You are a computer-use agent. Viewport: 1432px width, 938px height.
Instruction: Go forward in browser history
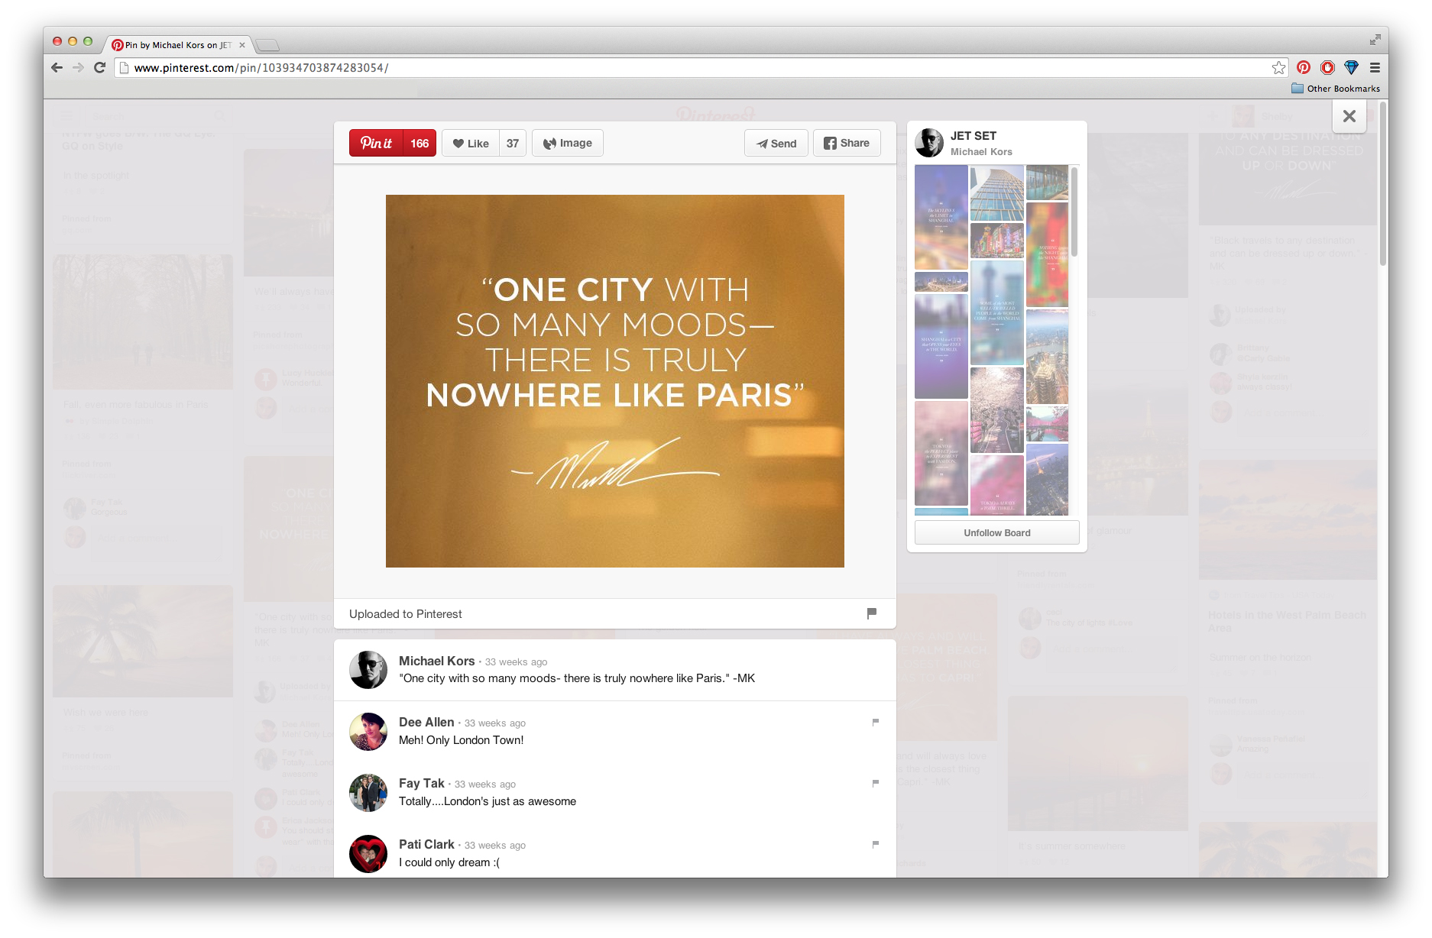(x=78, y=67)
